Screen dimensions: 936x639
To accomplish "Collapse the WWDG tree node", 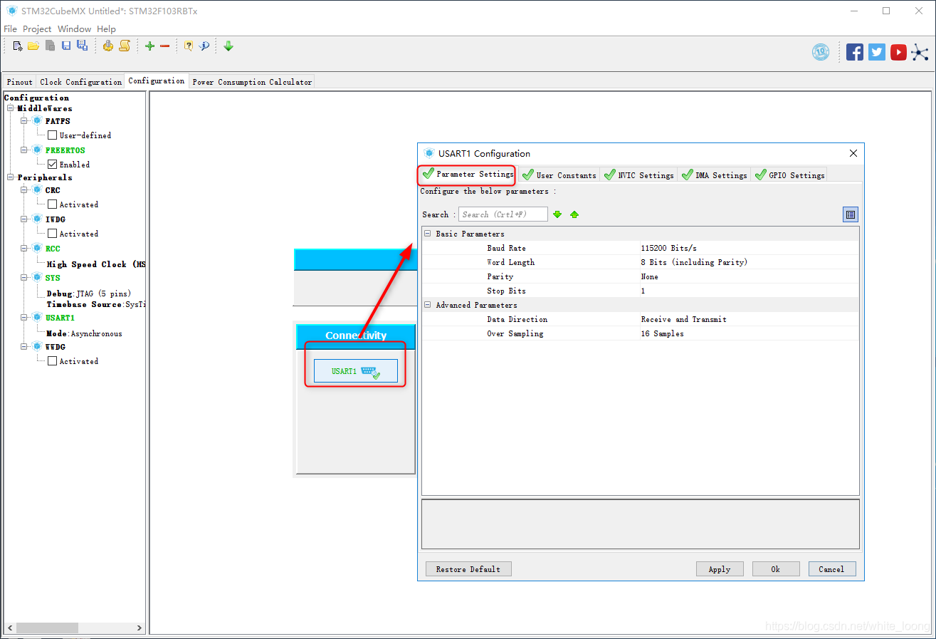I will [24, 347].
